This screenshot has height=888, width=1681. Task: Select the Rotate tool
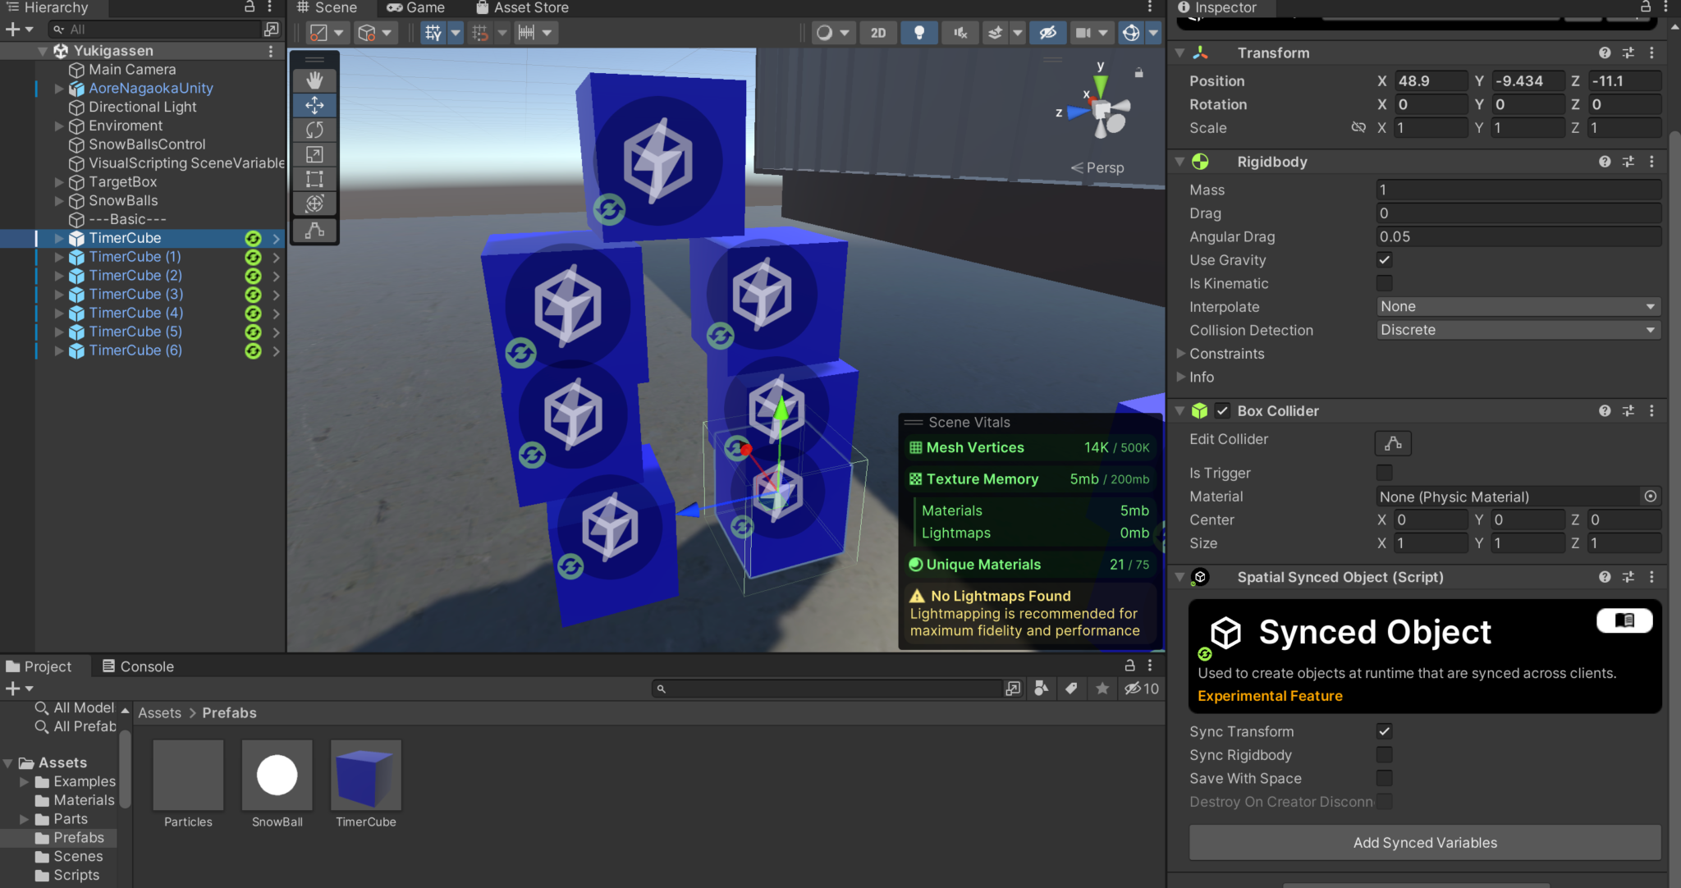[x=315, y=130]
